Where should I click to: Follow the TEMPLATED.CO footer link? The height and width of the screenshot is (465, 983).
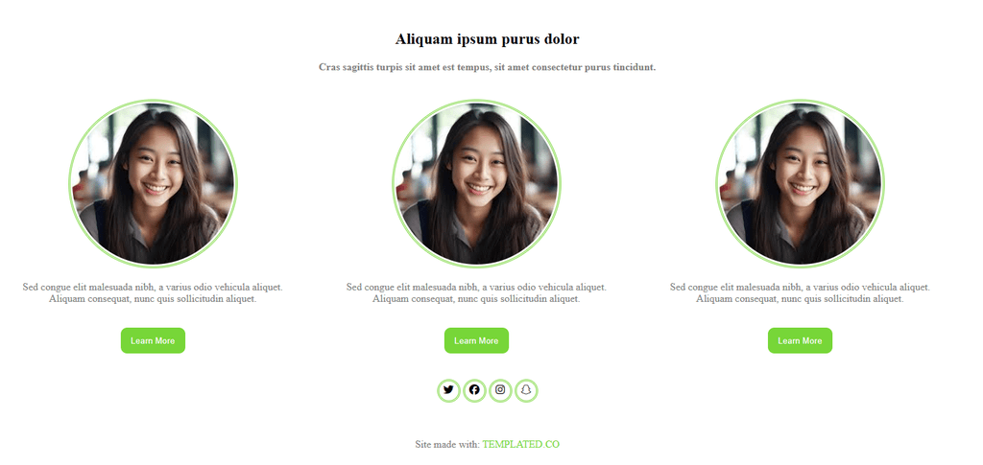coord(521,444)
